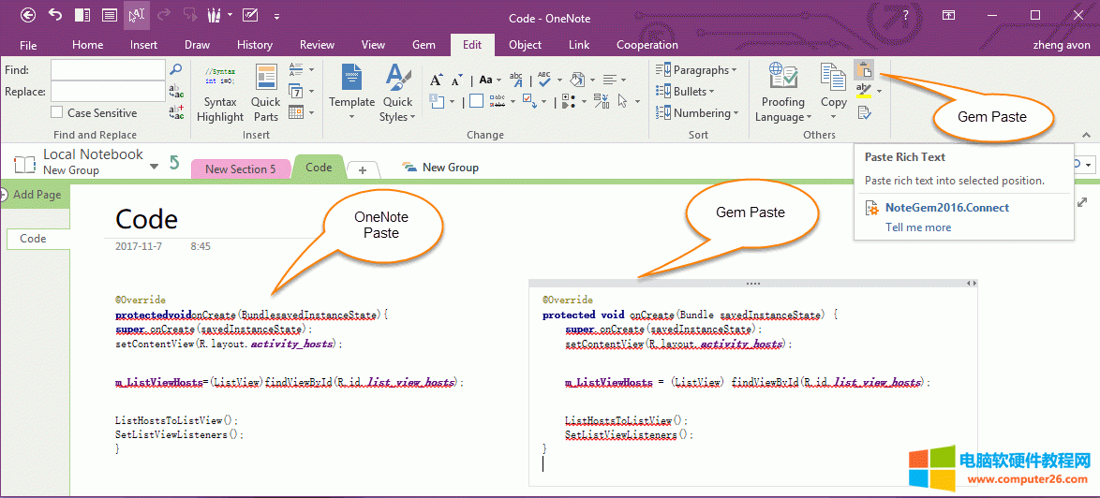Open Quick Parts in Insert group
This screenshot has width=1100, height=498.
(266, 94)
